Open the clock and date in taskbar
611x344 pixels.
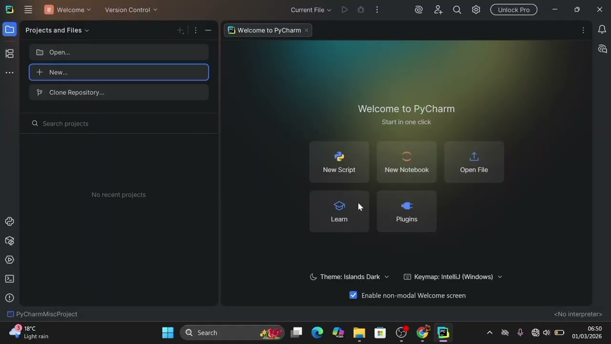point(587,333)
